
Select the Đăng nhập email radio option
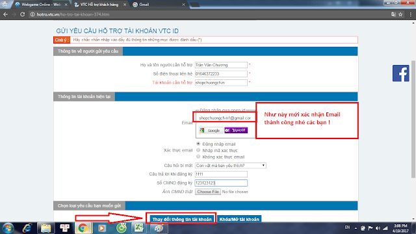[198, 144]
